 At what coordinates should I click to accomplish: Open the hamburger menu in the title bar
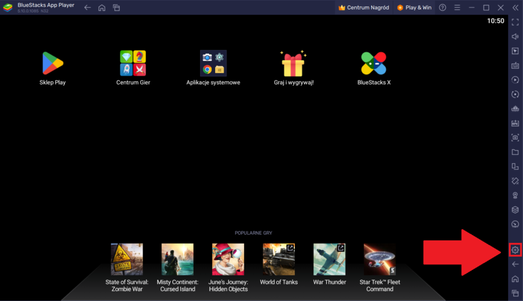click(457, 7)
